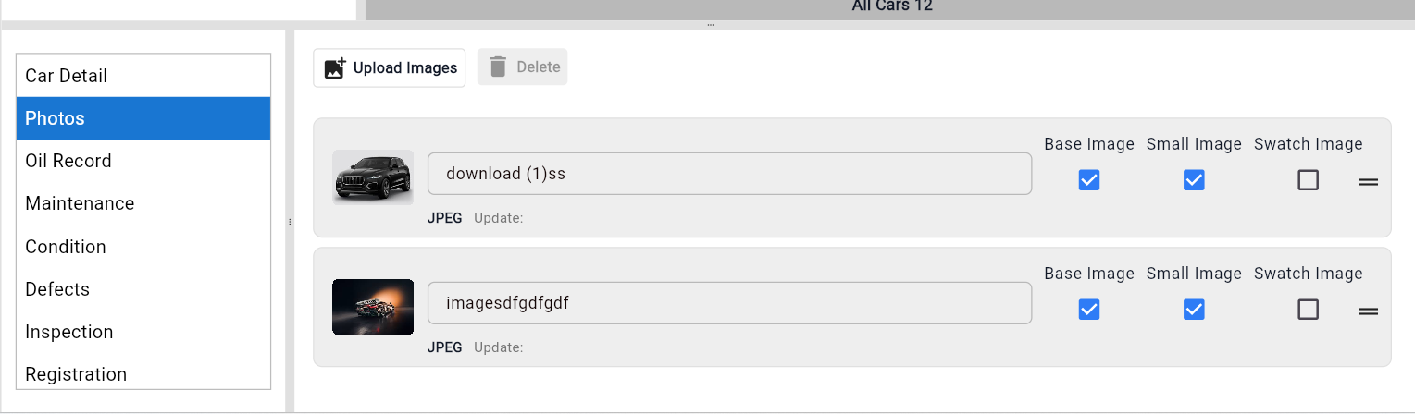1415x414 pixels.
Task: Enable Swatch Image for download (1)ss
Action: [1308, 180]
